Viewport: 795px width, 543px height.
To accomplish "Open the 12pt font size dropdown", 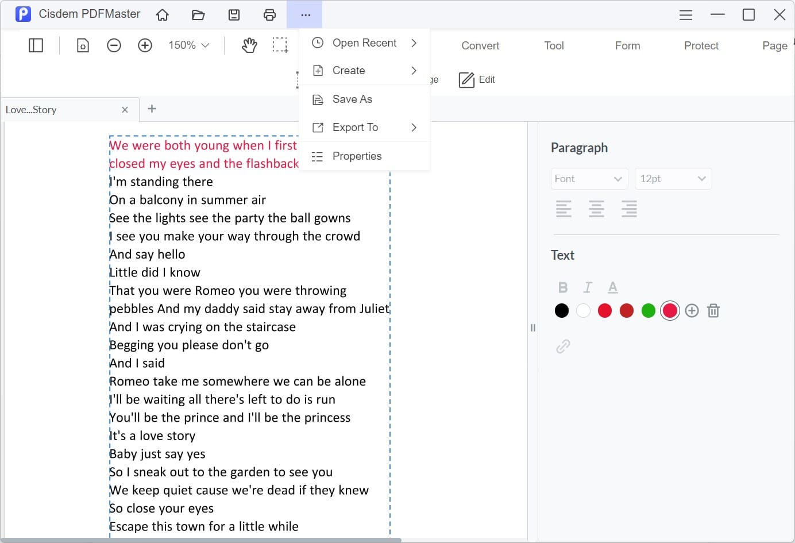I will point(673,179).
